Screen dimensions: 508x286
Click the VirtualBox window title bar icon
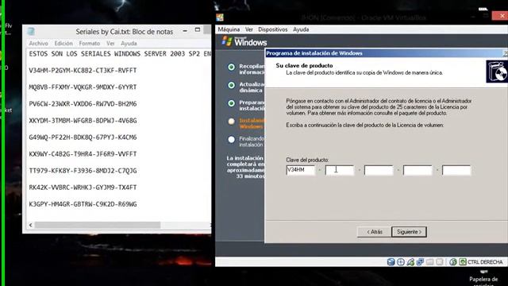click(x=220, y=17)
